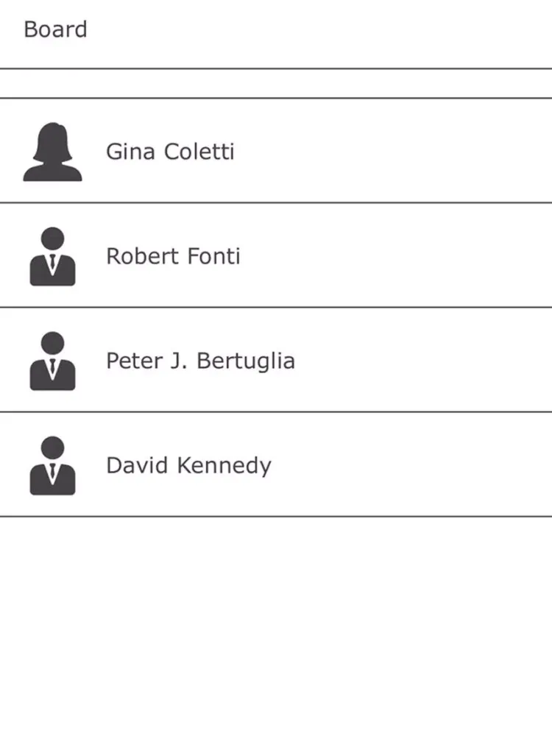Click the empty strip below Board header
This screenshot has height=736, width=552.
(276, 83)
